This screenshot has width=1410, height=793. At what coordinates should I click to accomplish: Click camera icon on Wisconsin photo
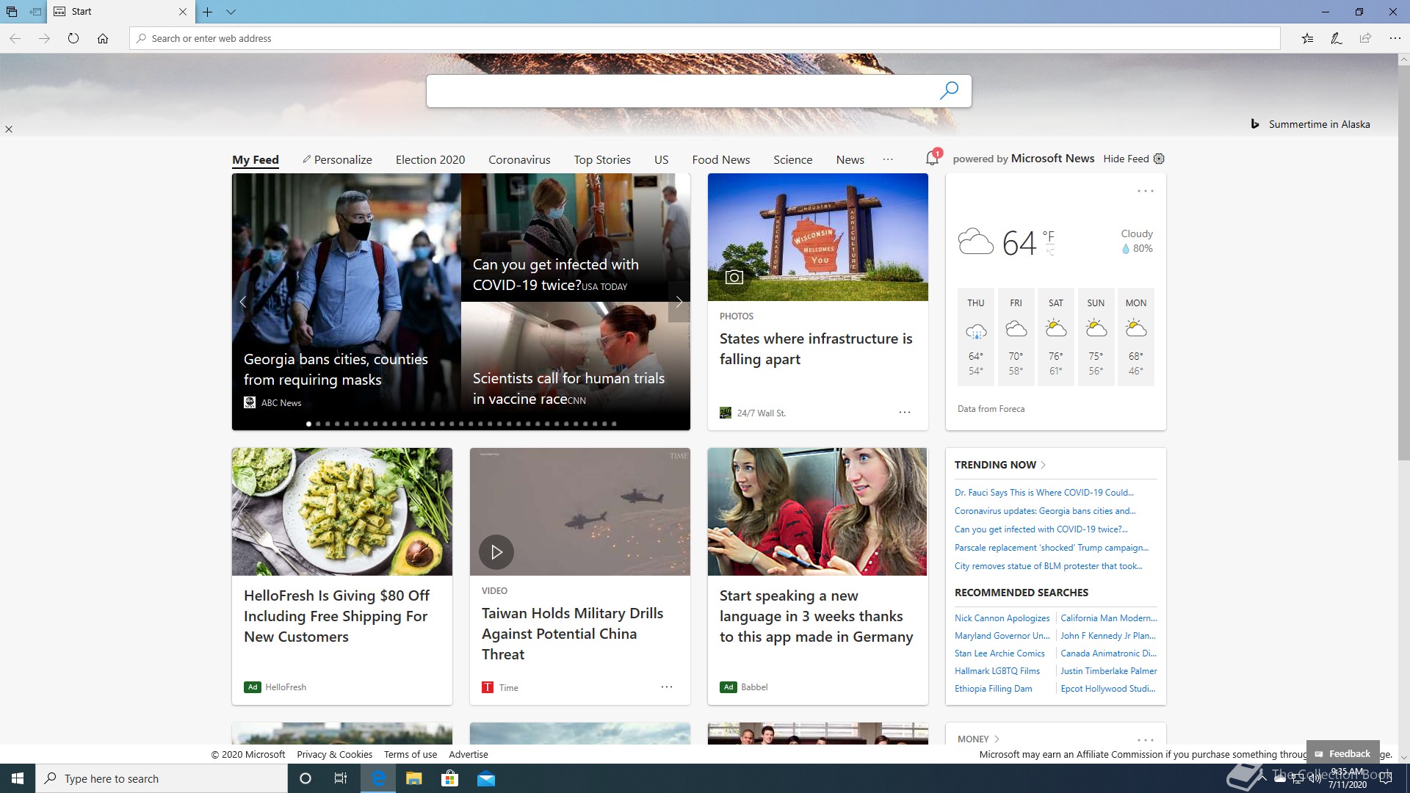click(x=734, y=277)
